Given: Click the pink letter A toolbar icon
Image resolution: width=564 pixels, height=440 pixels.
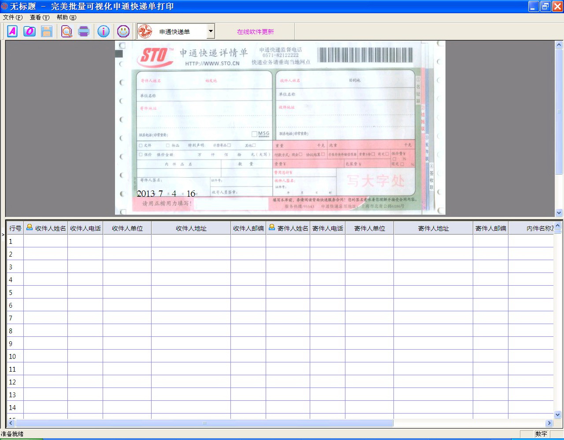Looking at the screenshot, I should click(12, 31).
